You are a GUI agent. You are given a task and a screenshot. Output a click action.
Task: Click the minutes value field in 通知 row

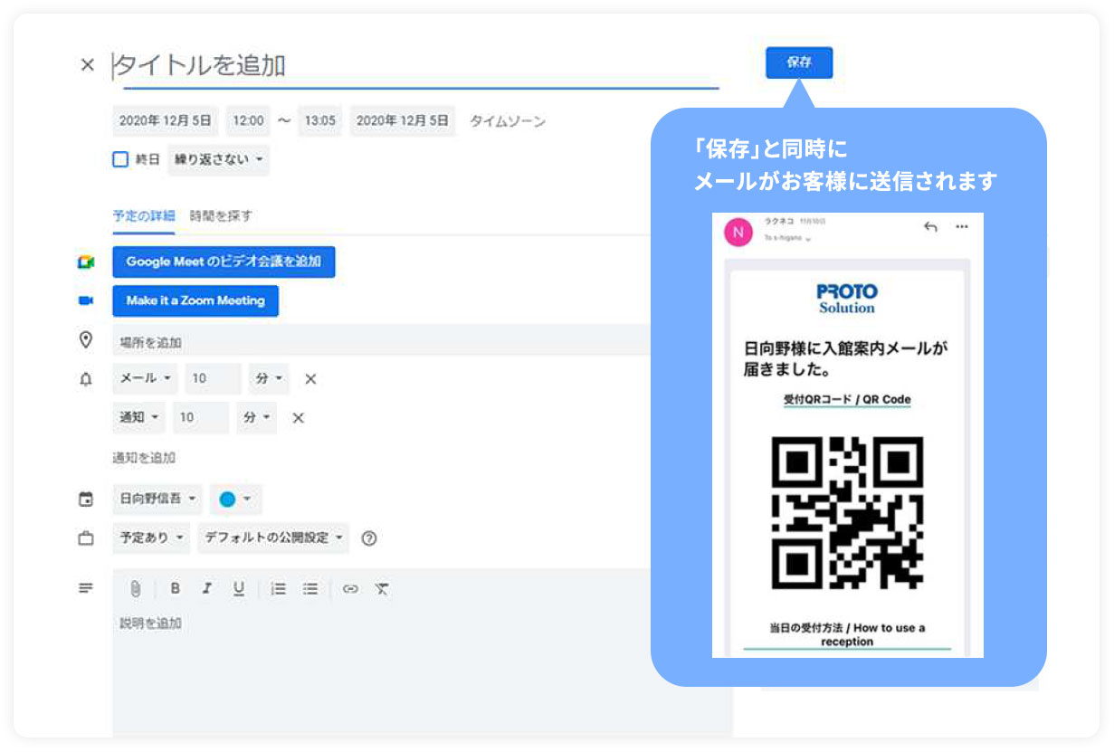201,417
